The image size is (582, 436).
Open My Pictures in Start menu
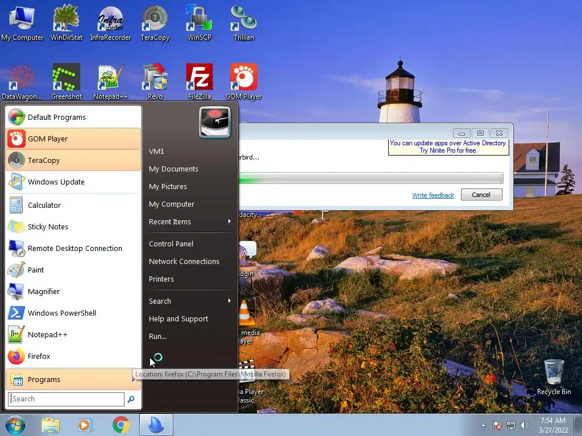click(190, 186)
